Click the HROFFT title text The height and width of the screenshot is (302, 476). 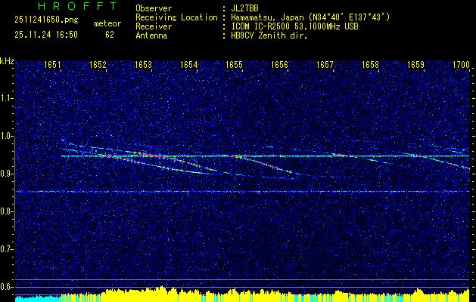pyautogui.click(x=65, y=7)
